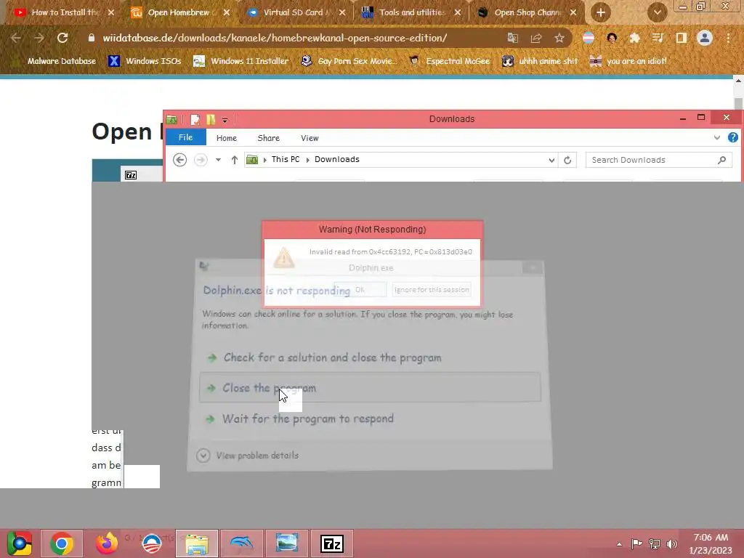Image resolution: width=744 pixels, height=558 pixels.
Task: Click the Search Downloads field
Action: tap(658, 160)
